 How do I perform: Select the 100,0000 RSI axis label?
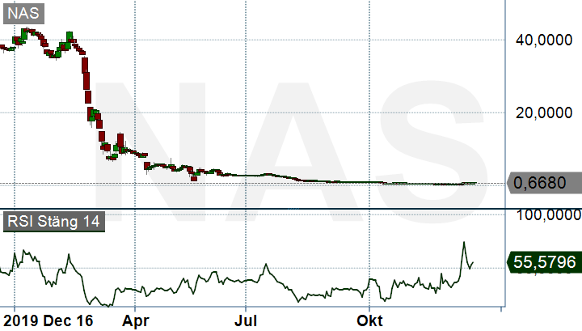tap(549, 215)
